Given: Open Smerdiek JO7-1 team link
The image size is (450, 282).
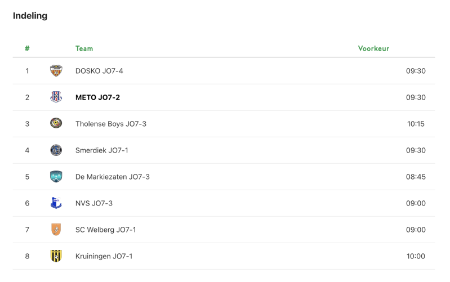Looking at the screenshot, I should (x=101, y=150).
